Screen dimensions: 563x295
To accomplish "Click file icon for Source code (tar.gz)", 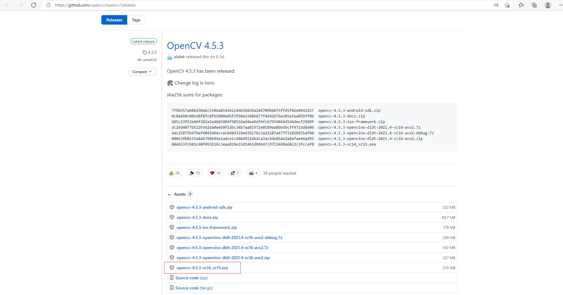I will 172,288.
